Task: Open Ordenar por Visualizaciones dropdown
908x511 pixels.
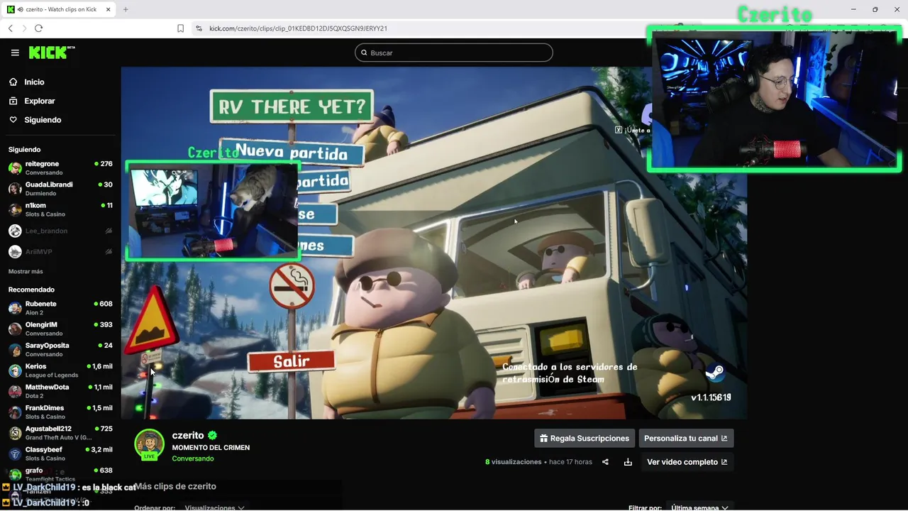Action: (x=214, y=507)
